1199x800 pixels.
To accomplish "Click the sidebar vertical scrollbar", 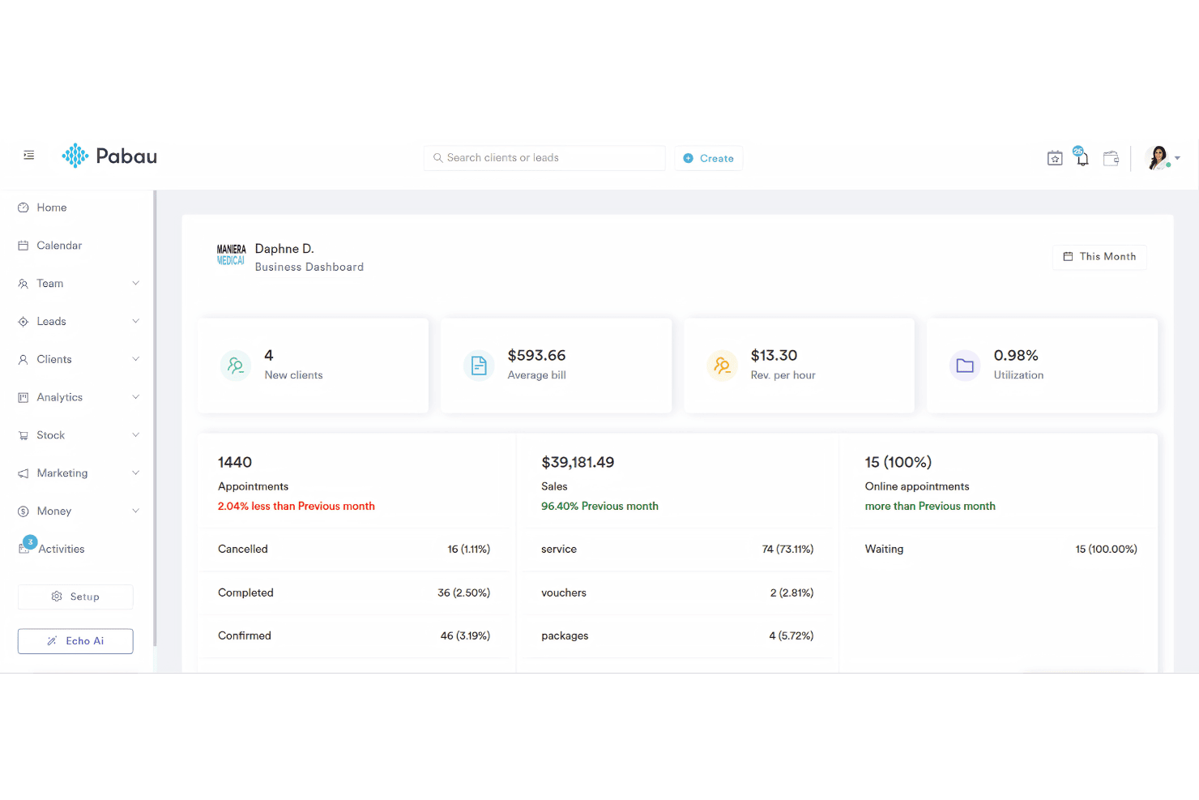I will pyautogui.click(x=155, y=417).
